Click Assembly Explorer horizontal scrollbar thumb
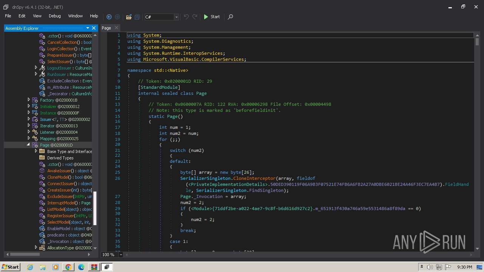 tap(25, 254)
